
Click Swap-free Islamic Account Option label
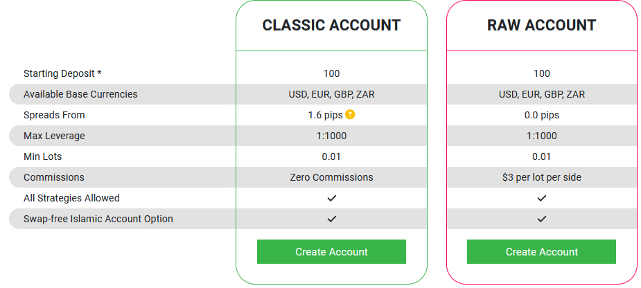[98, 219]
